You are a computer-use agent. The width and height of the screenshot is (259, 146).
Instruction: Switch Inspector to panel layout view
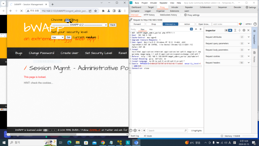(x=230, y=31)
